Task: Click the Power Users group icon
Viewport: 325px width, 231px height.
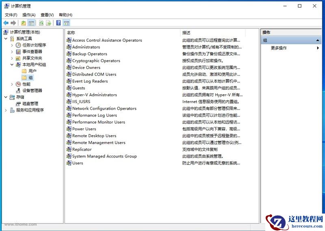Action: (x=69, y=129)
